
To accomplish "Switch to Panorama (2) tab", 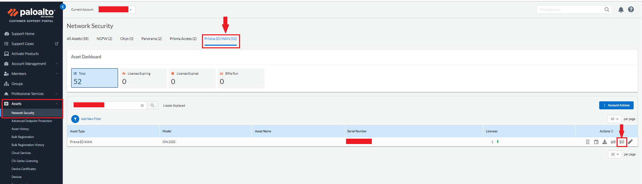I will coord(151,39).
